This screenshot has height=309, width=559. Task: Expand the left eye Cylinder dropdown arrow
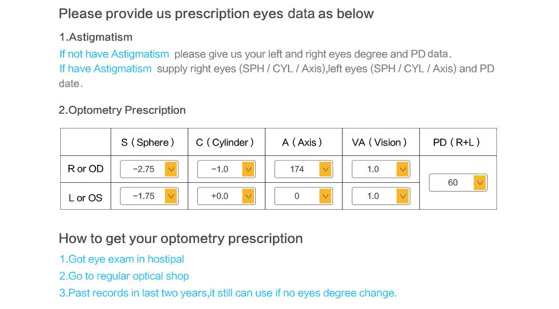point(249,196)
